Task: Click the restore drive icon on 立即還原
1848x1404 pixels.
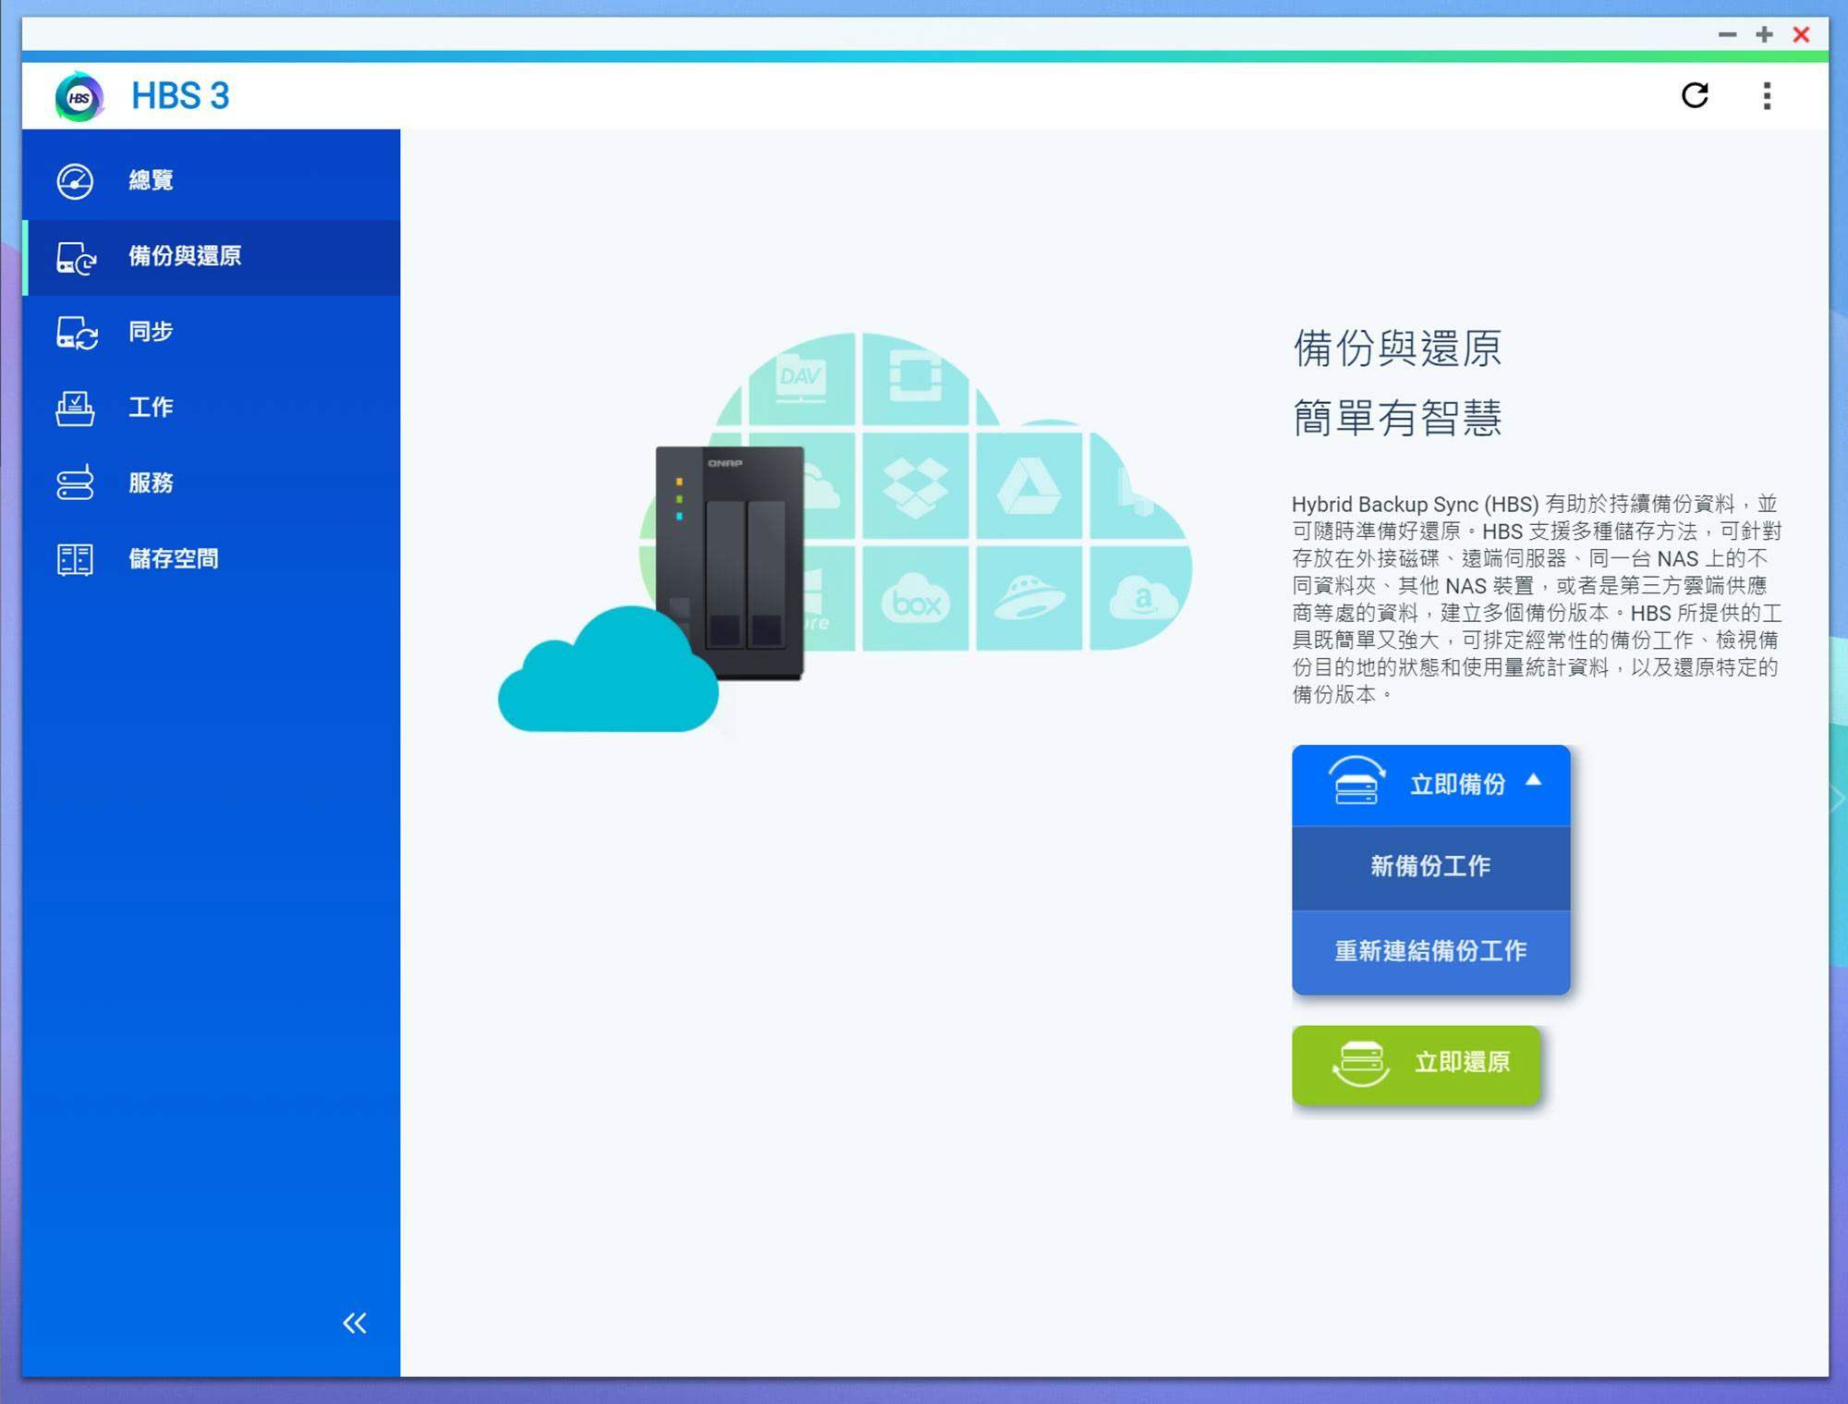Action: pyautogui.click(x=1361, y=1063)
